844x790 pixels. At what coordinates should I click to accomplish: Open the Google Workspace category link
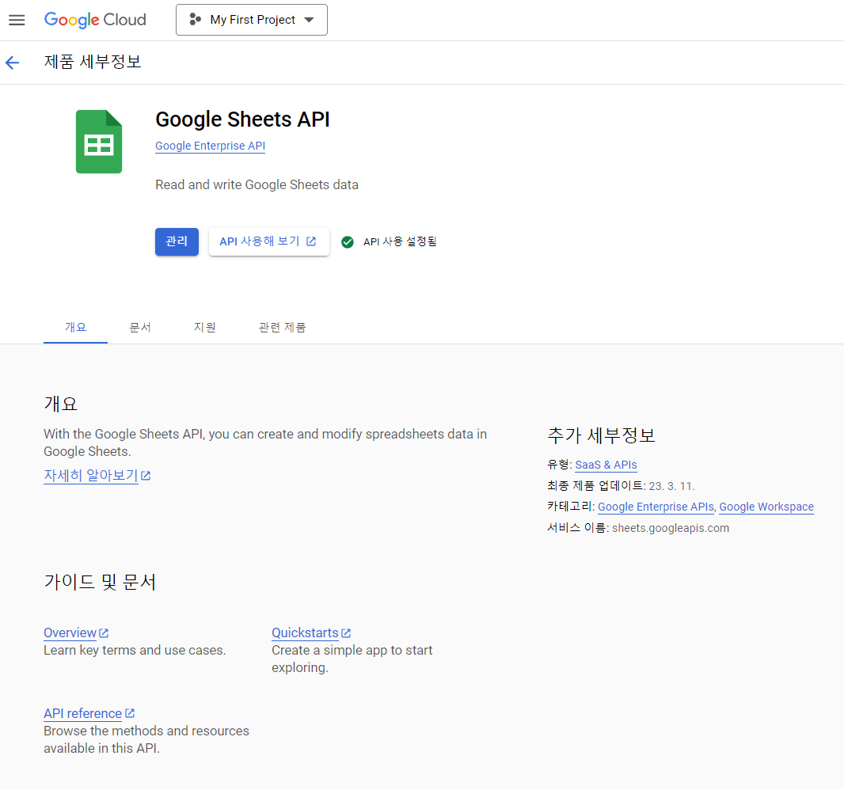pos(766,507)
